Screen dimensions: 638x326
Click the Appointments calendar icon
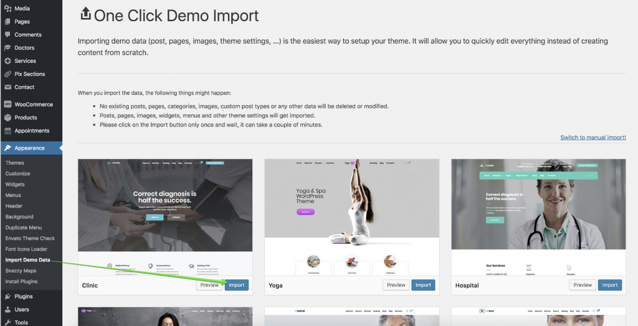(x=7, y=131)
